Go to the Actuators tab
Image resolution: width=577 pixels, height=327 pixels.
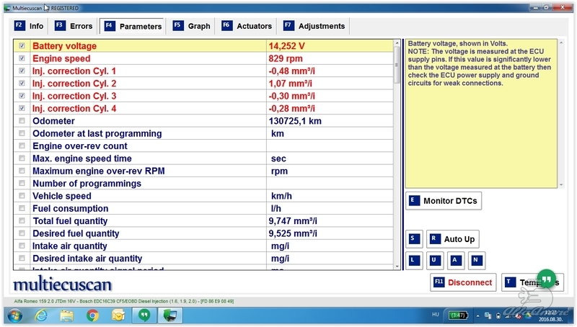click(247, 26)
